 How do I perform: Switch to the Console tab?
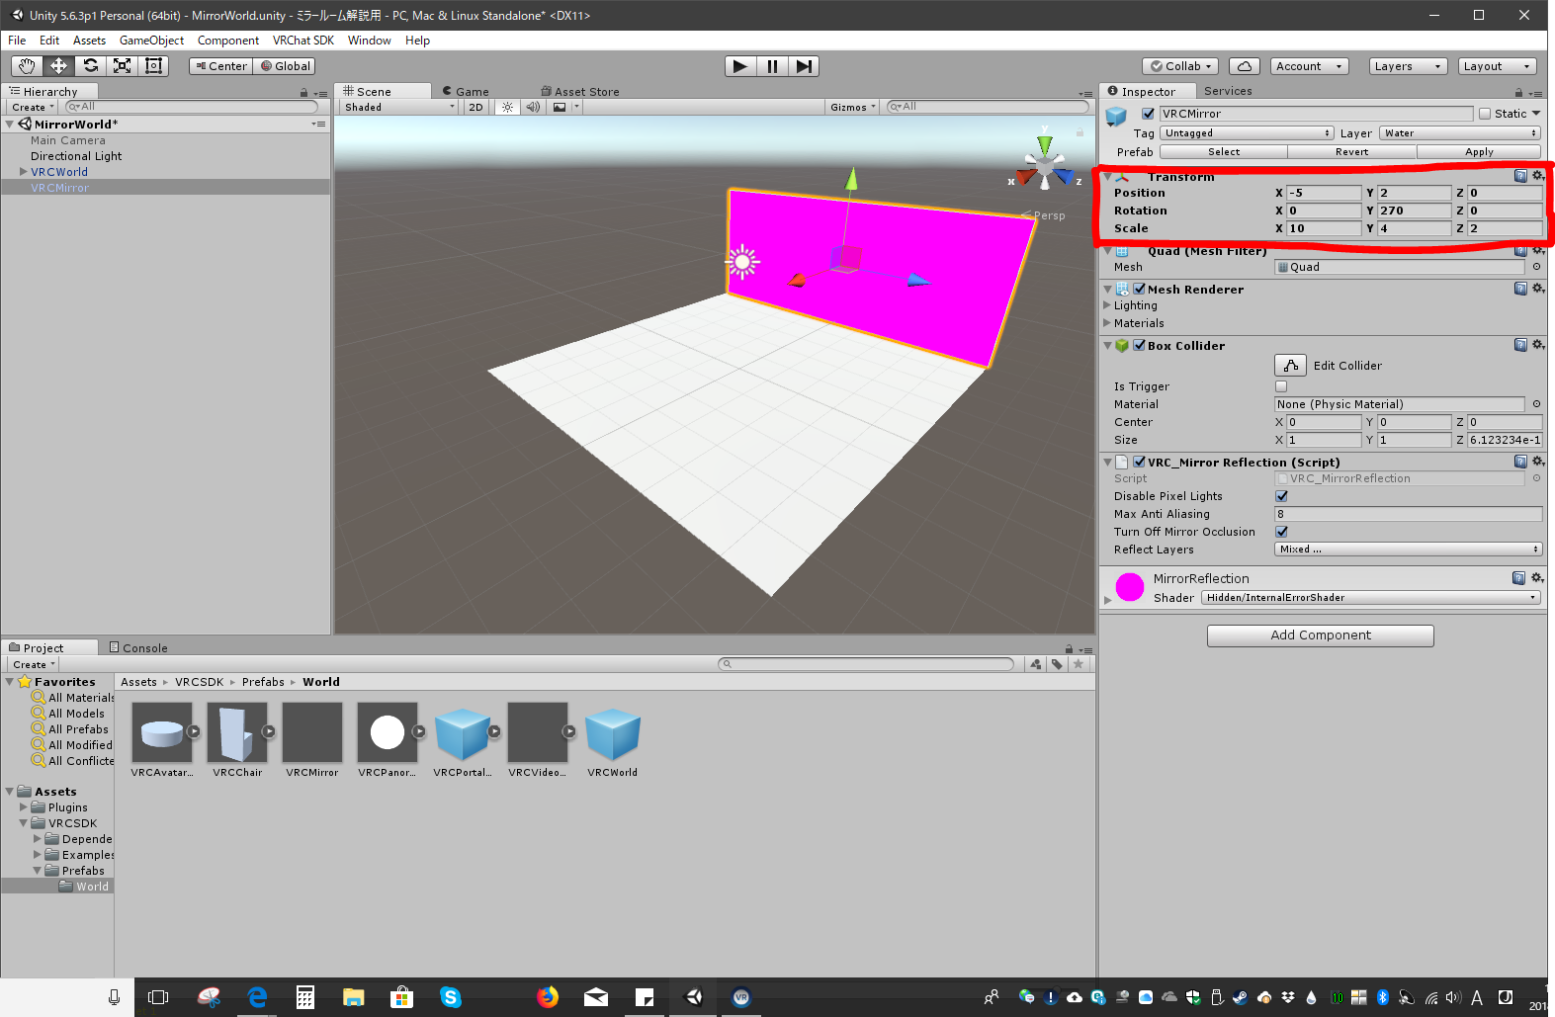(138, 647)
